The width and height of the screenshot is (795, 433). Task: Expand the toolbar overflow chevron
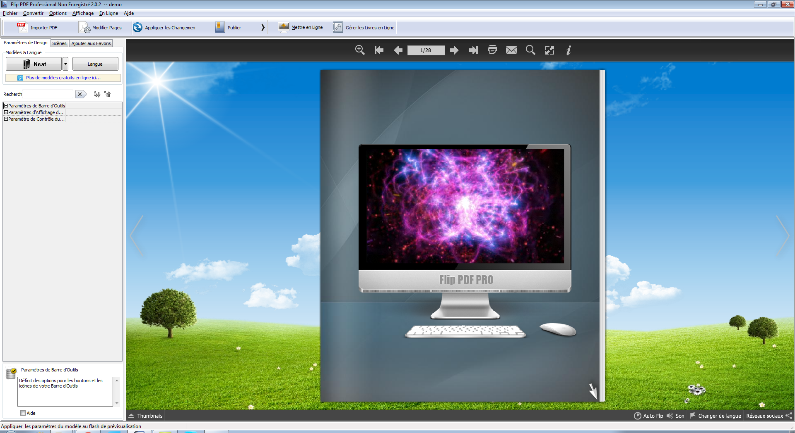(x=263, y=28)
